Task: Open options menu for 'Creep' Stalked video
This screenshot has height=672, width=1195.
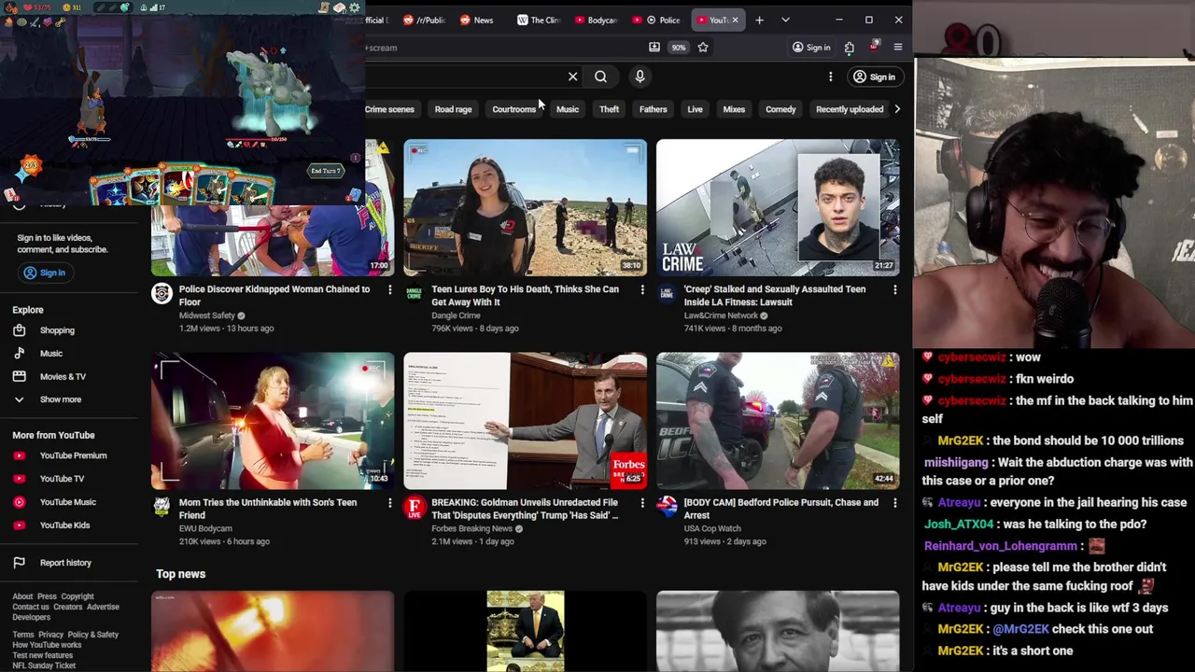Action: (894, 290)
